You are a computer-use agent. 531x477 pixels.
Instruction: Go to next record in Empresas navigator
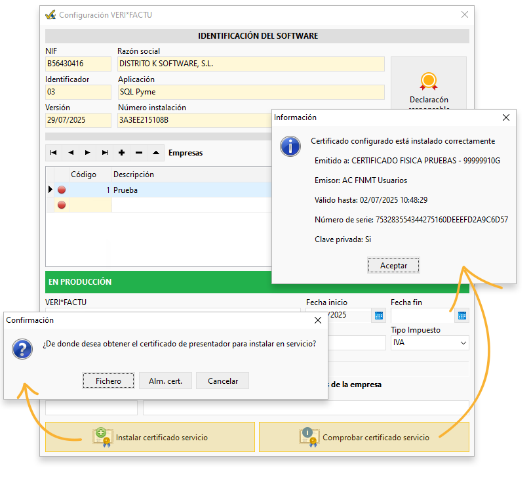[88, 153]
